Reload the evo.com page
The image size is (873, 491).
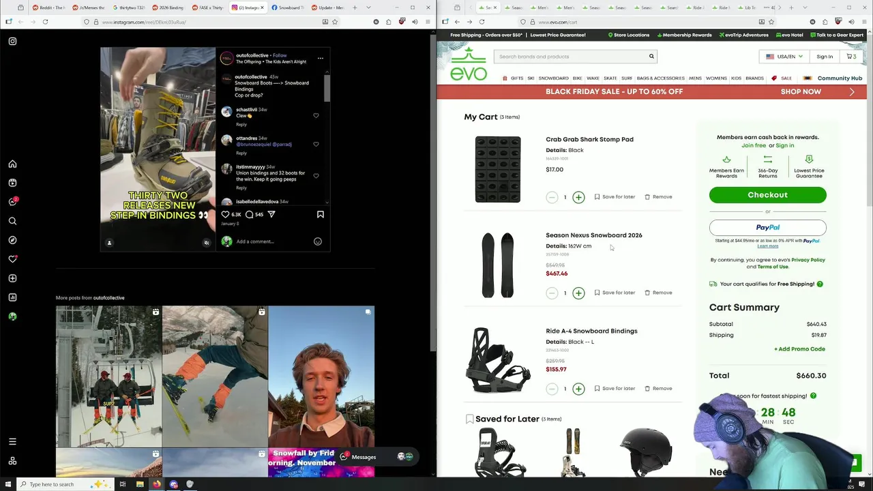(x=482, y=22)
